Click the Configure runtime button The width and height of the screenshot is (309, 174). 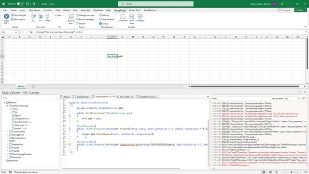click(x=140, y=18)
